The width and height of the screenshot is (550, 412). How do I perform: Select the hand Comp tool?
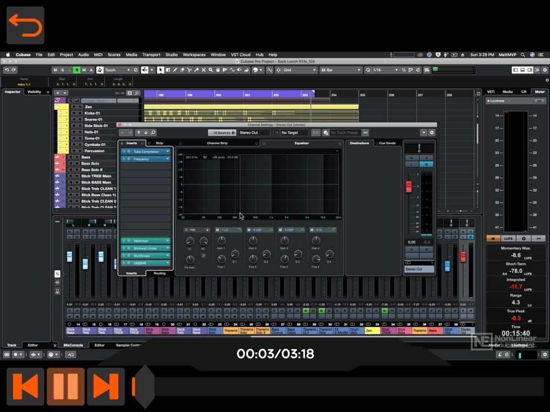point(218,70)
